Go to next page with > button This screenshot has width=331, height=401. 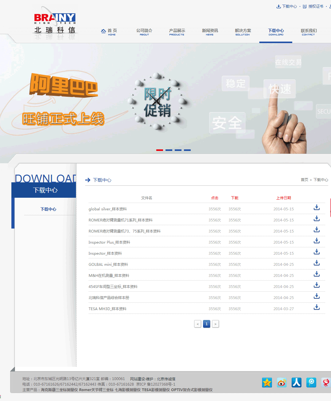[215, 324]
